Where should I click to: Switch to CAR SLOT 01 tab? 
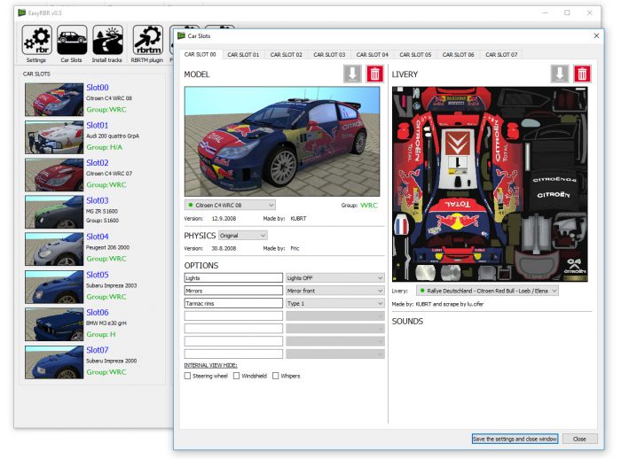tap(243, 55)
